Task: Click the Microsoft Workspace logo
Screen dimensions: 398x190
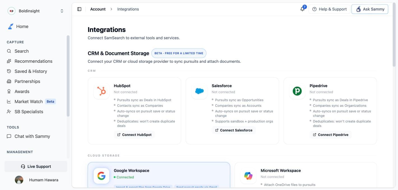Action: tap(248, 176)
